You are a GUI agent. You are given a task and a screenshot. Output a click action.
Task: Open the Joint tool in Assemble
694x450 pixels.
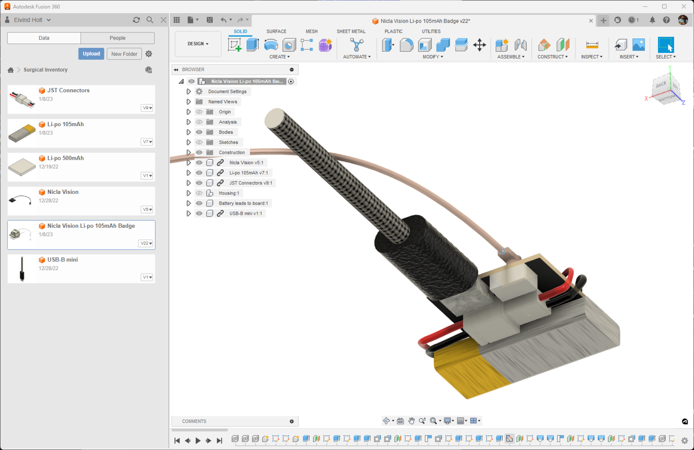[x=521, y=45]
